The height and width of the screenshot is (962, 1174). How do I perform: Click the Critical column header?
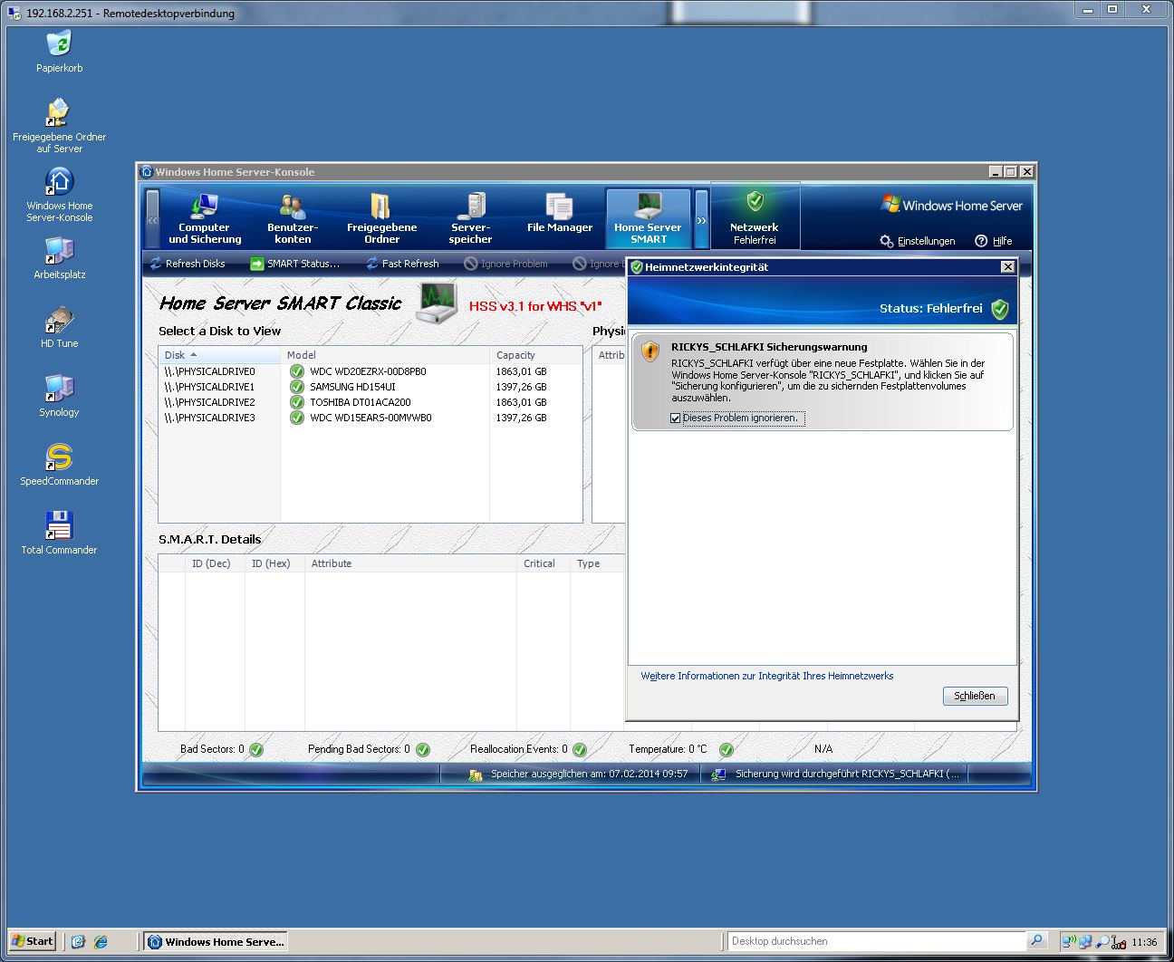coord(543,563)
